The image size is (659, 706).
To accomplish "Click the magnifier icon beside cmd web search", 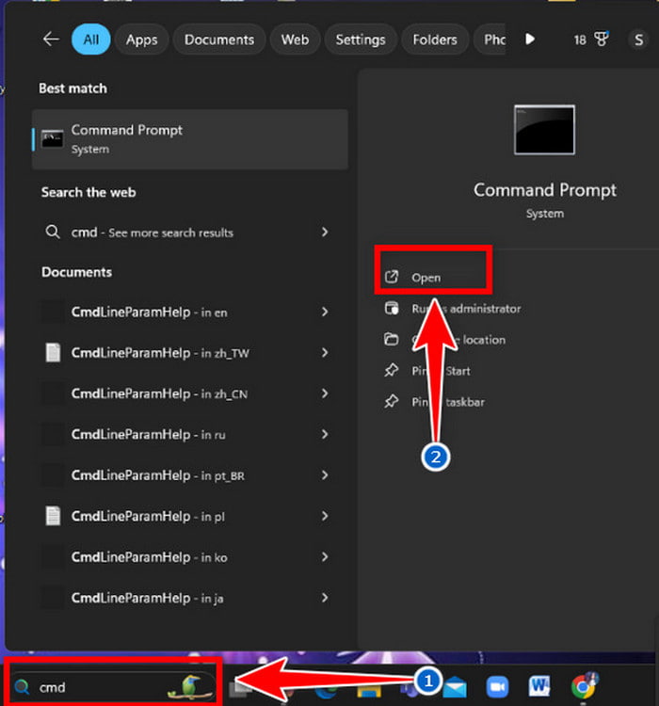I will [x=53, y=233].
